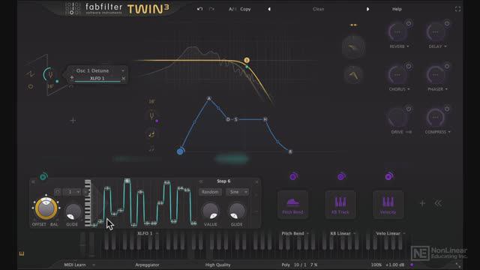Click the KB Track modulation source tile

click(340, 204)
